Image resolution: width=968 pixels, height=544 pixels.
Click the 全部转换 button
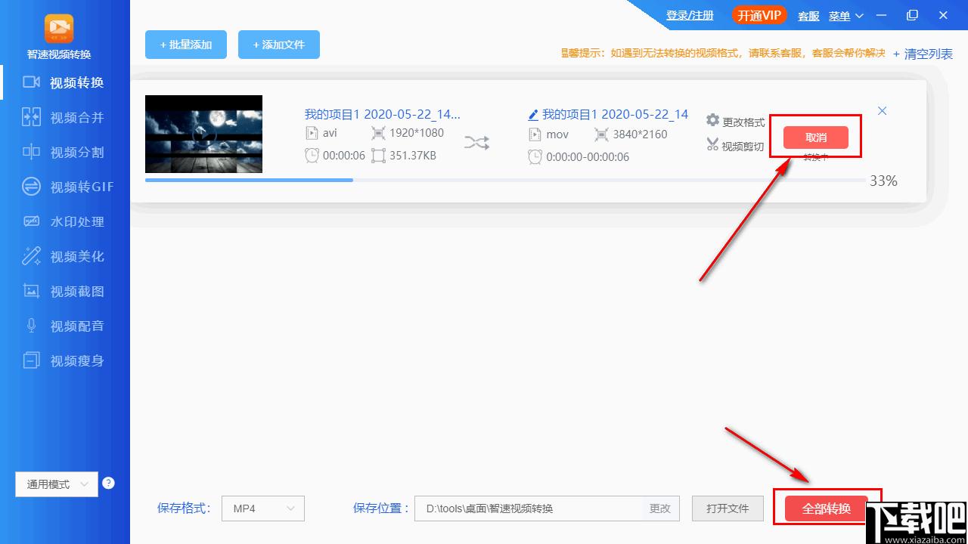(827, 508)
